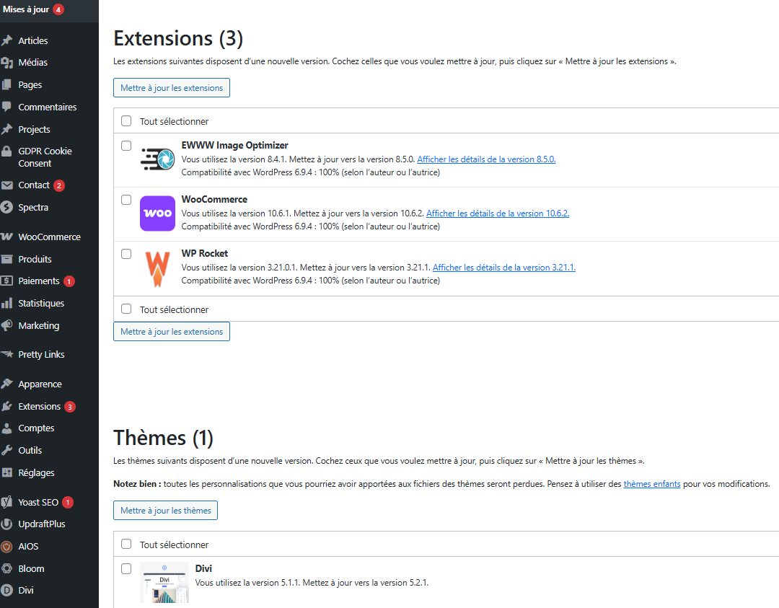
Task: Click the Marketing megaphone icon
Action: pyautogui.click(x=7, y=325)
